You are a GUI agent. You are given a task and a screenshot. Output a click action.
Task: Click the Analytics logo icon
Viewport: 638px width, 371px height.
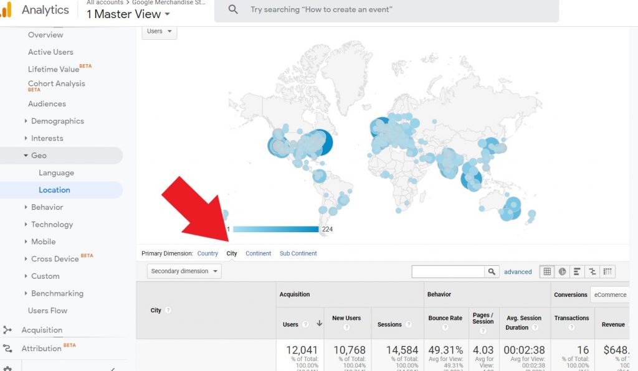pos(6,10)
